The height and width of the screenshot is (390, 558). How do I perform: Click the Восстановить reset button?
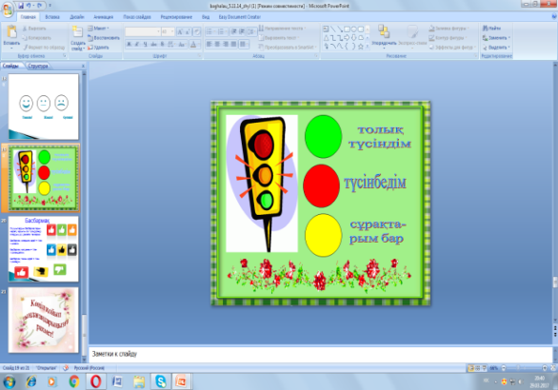pos(104,38)
